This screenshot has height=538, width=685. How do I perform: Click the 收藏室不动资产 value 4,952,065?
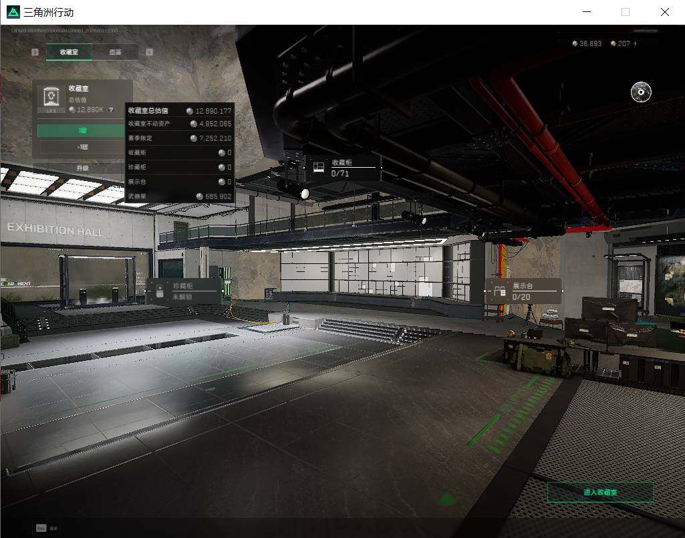tap(215, 124)
